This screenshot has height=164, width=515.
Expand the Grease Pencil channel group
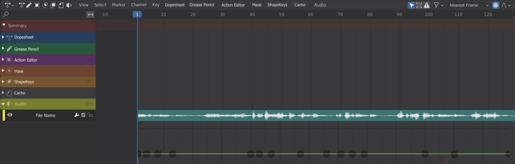[3, 49]
